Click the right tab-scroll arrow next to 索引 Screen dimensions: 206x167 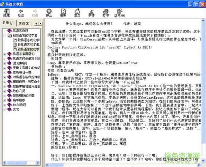point(40,24)
